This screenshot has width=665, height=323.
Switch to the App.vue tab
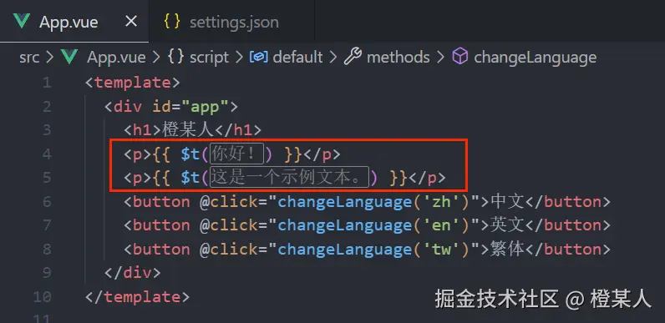click(x=74, y=21)
